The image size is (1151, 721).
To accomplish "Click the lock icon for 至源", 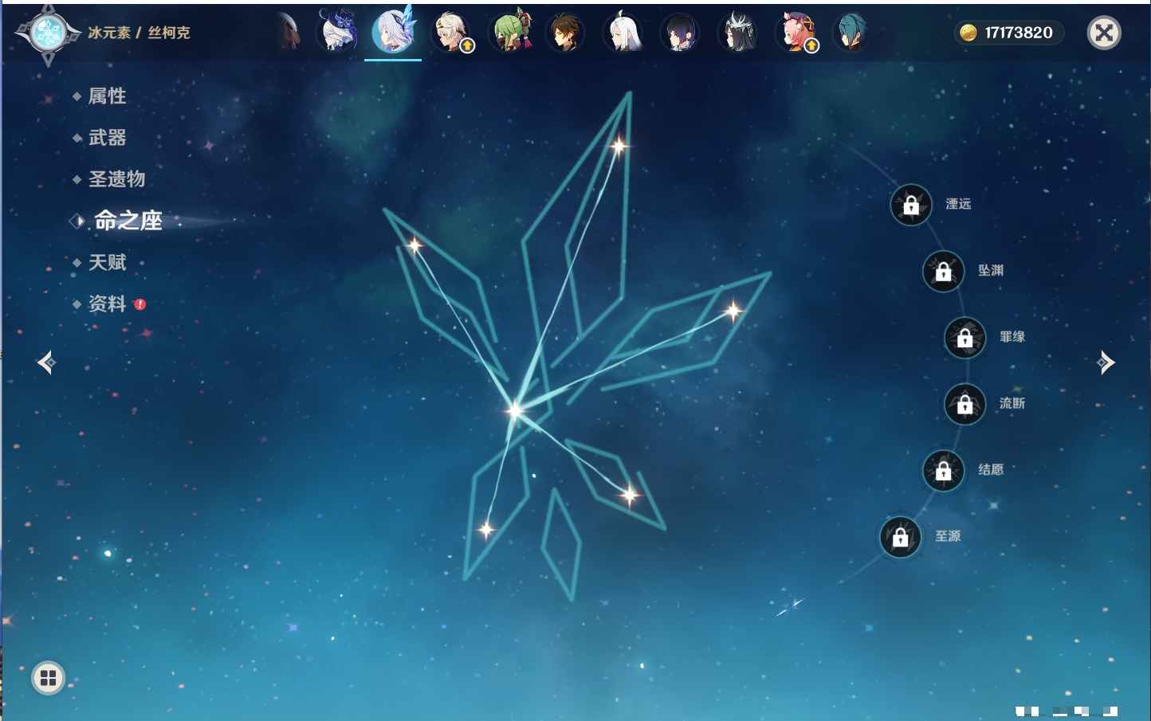I will click(x=901, y=538).
